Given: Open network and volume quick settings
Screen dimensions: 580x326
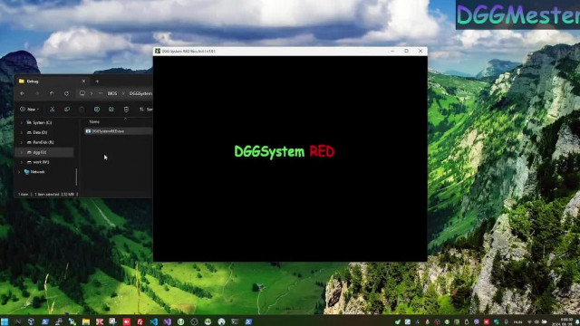Looking at the screenshot, I should 536,322.
